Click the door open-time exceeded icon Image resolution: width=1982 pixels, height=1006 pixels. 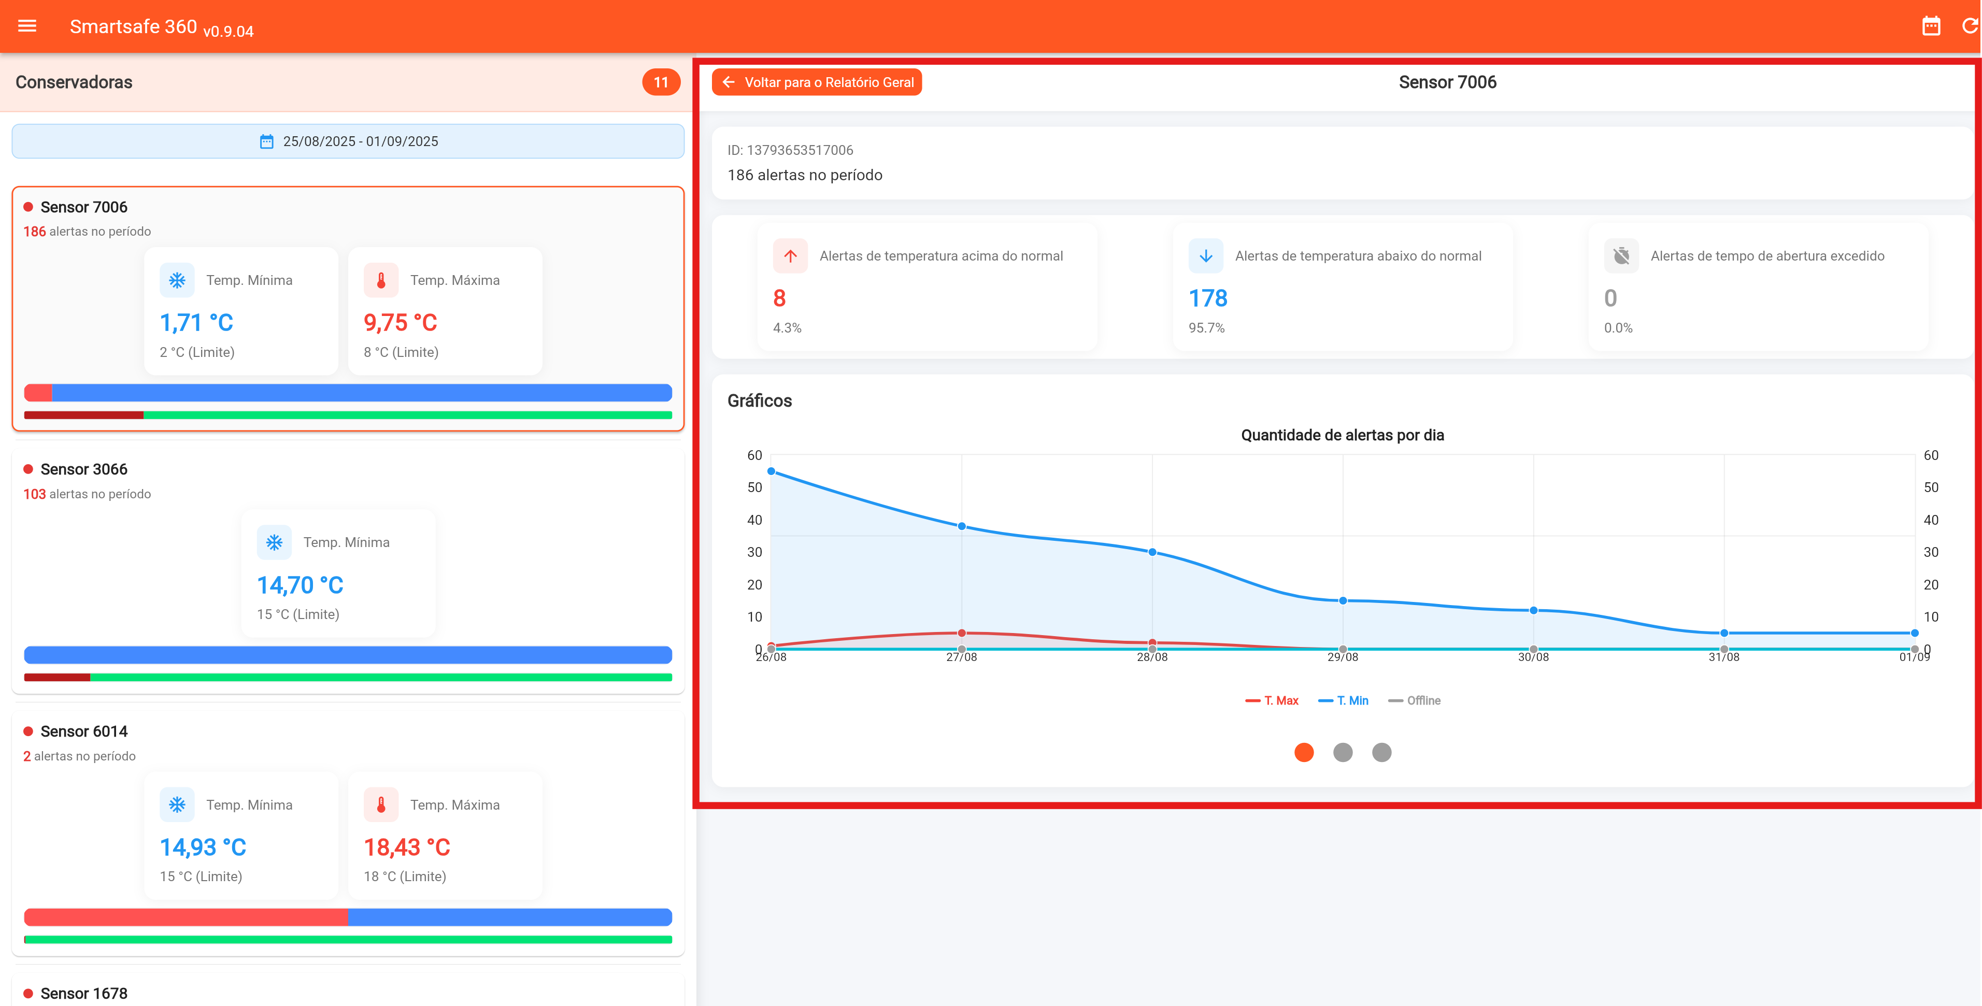pyautogui.click(x=1621, y=256)
